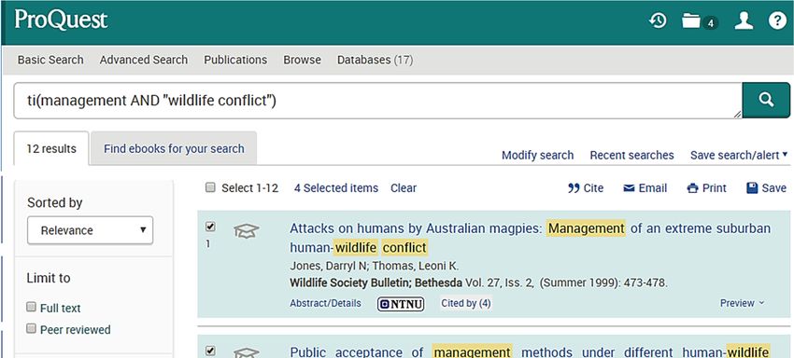Open Cited by (4) link
The image size is (794, 358).
point(465,303)
